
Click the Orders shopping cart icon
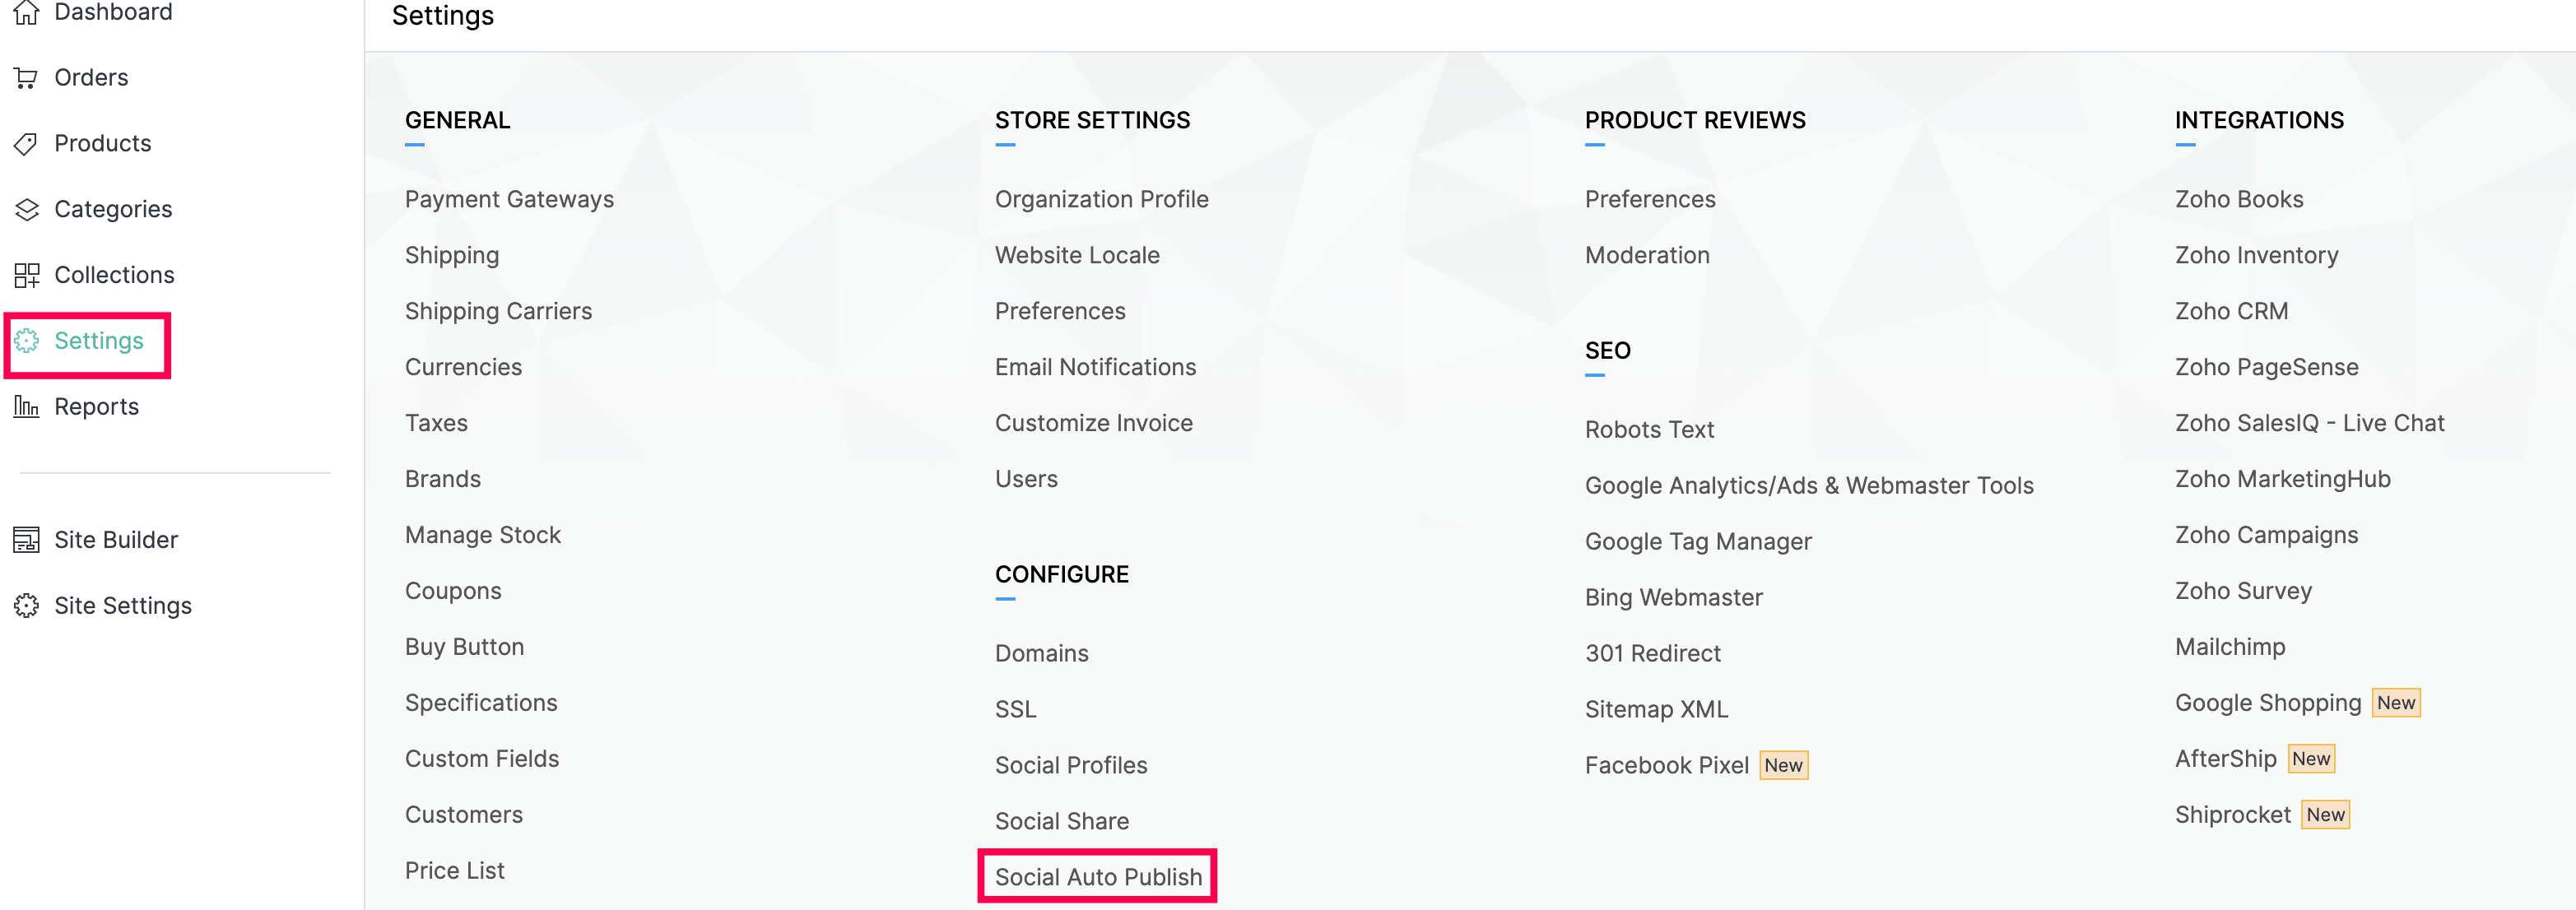[27, 78]
